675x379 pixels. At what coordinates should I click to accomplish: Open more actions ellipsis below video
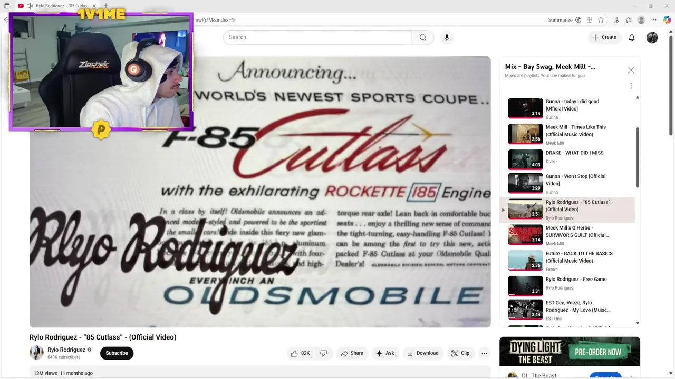pos(484,353)
